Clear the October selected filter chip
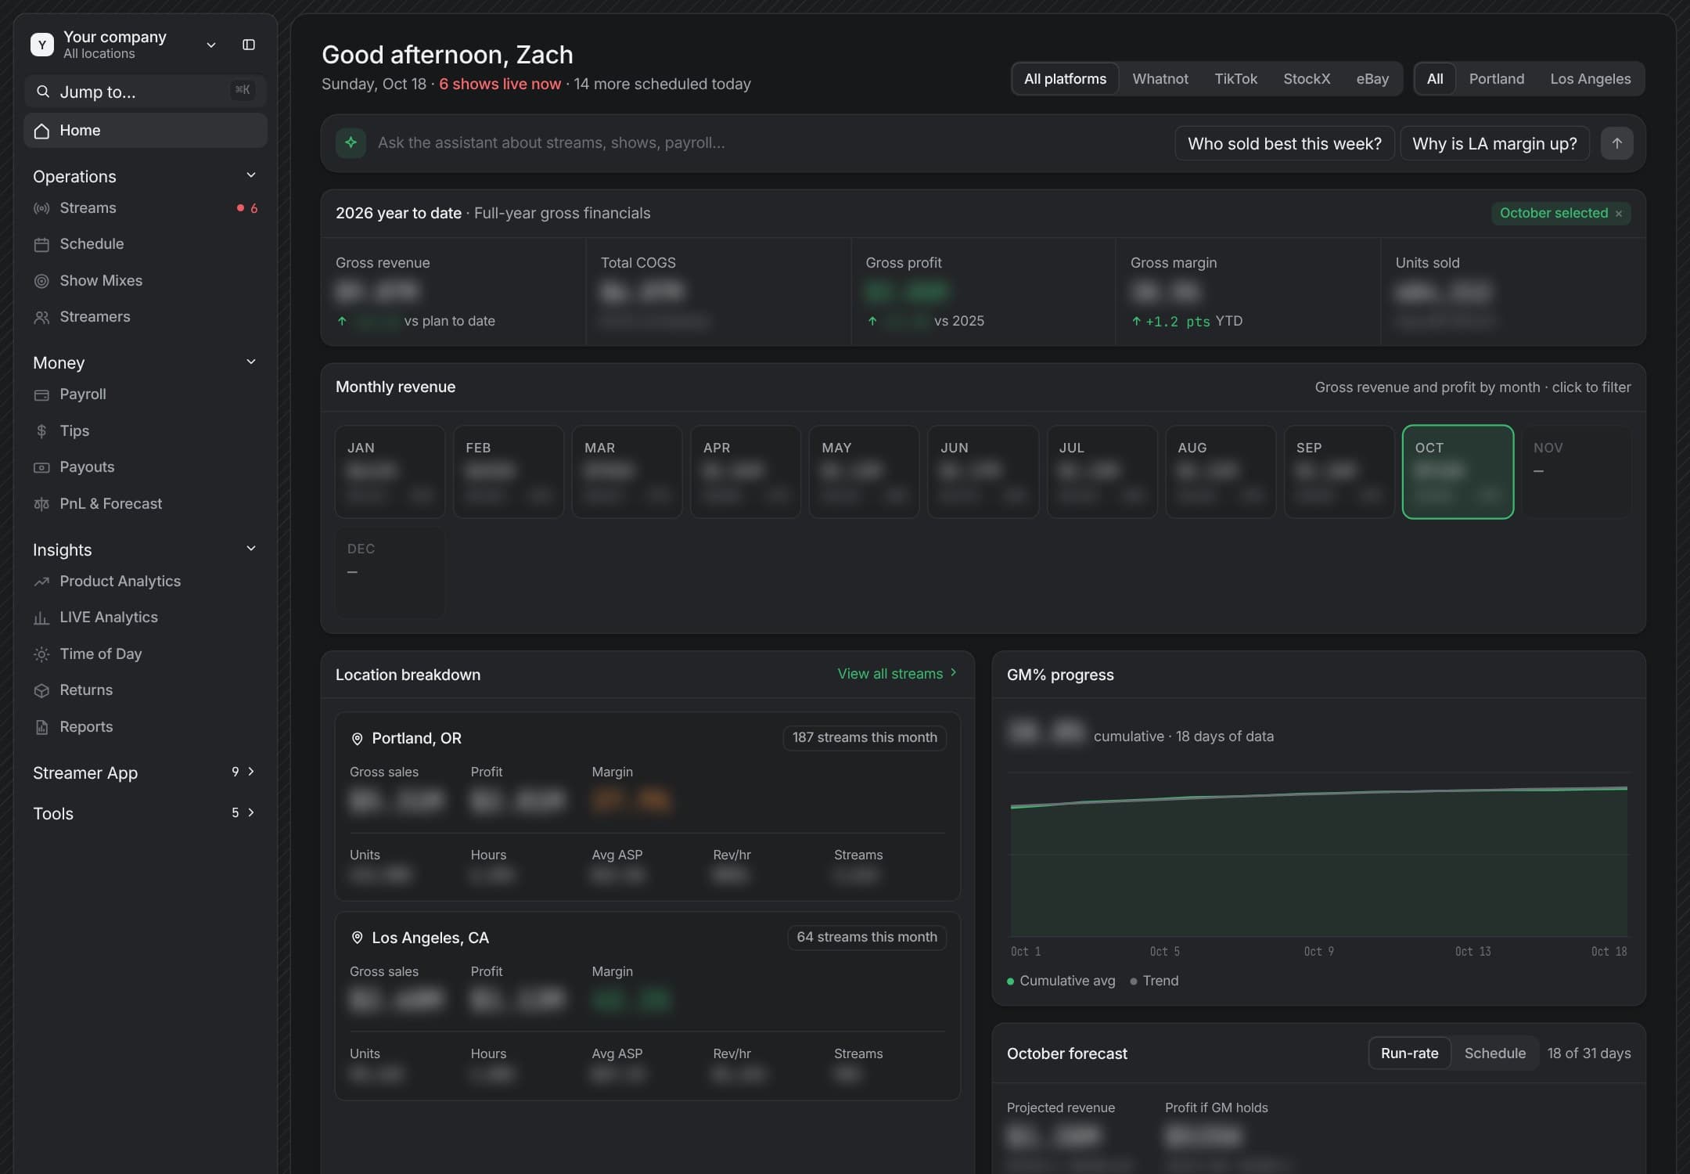This screenshot has height=1174, width=1690. 1619,214
